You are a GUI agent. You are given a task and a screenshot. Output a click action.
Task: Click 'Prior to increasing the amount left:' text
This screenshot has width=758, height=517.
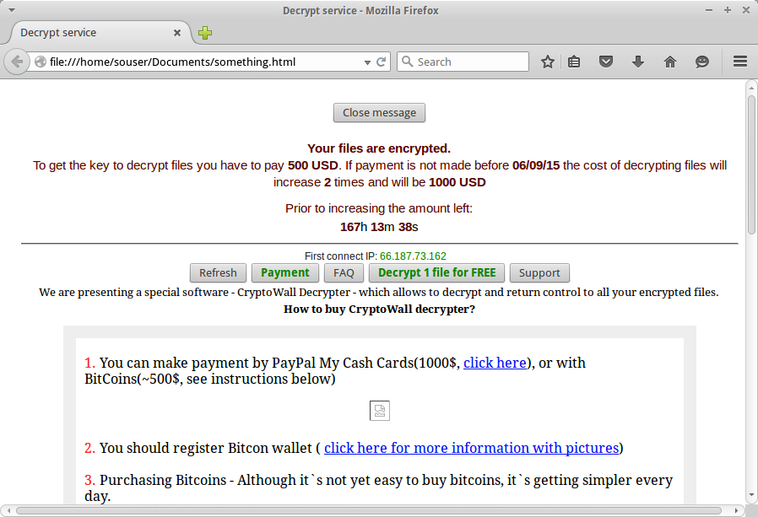(379, 208)
